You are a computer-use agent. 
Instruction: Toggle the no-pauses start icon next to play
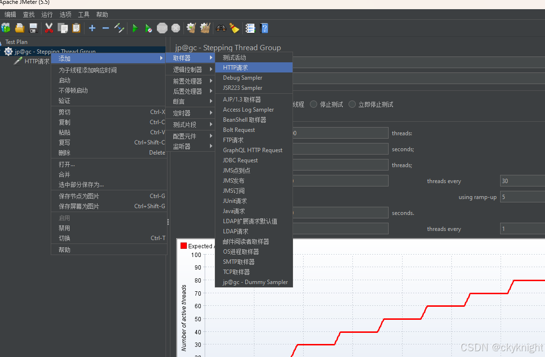click(x=148, y=28)
